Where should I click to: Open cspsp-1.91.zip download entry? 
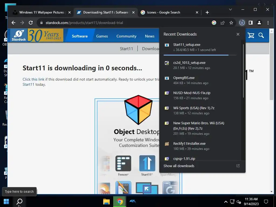pos(201,158)
